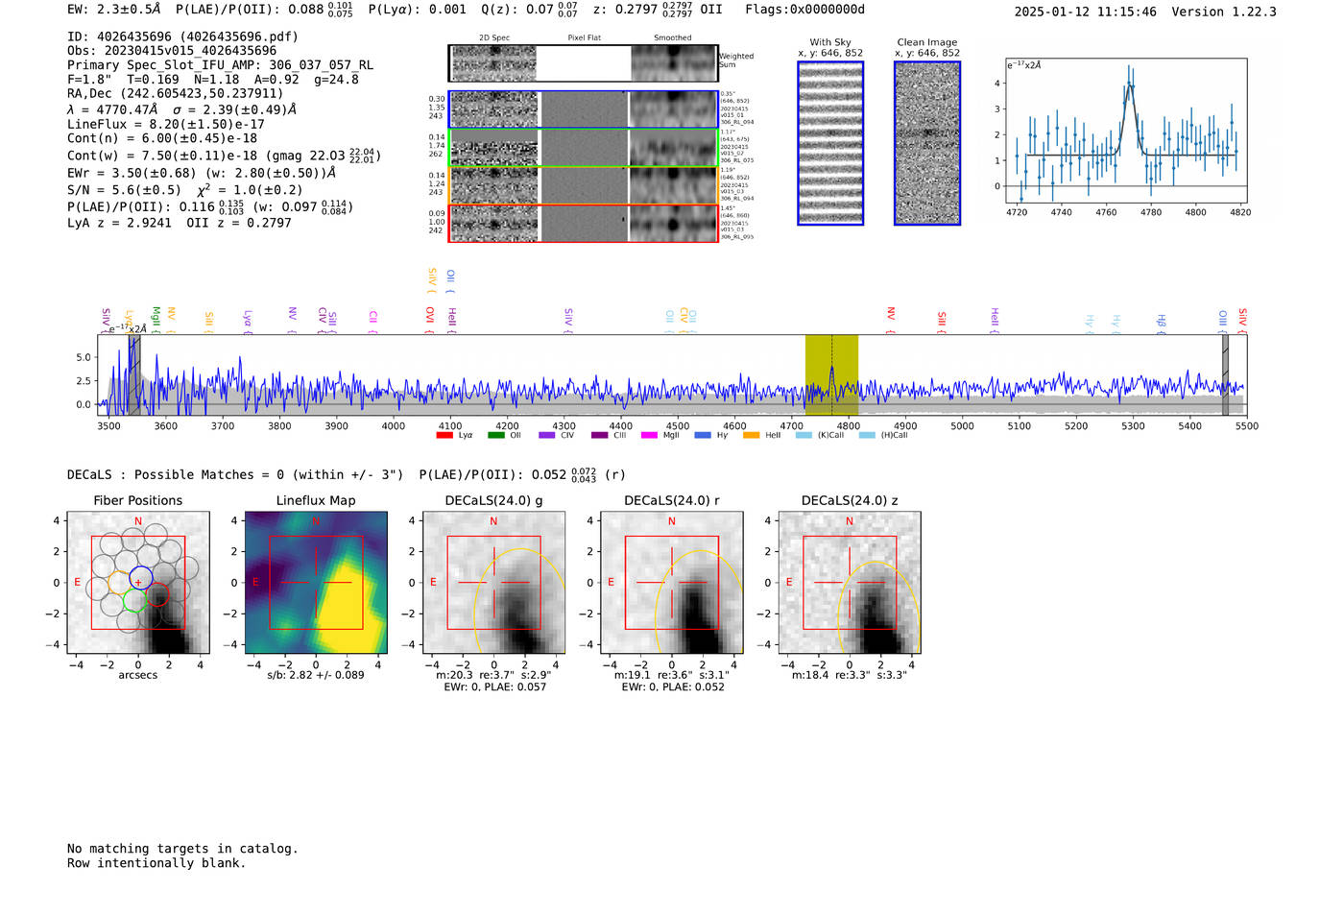
Task: Click the green fiber circle in Fiber Positions
Action: pos(134,601)
